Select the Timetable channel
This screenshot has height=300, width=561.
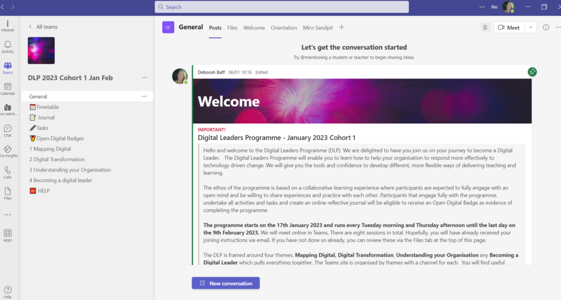click(47, 107)
